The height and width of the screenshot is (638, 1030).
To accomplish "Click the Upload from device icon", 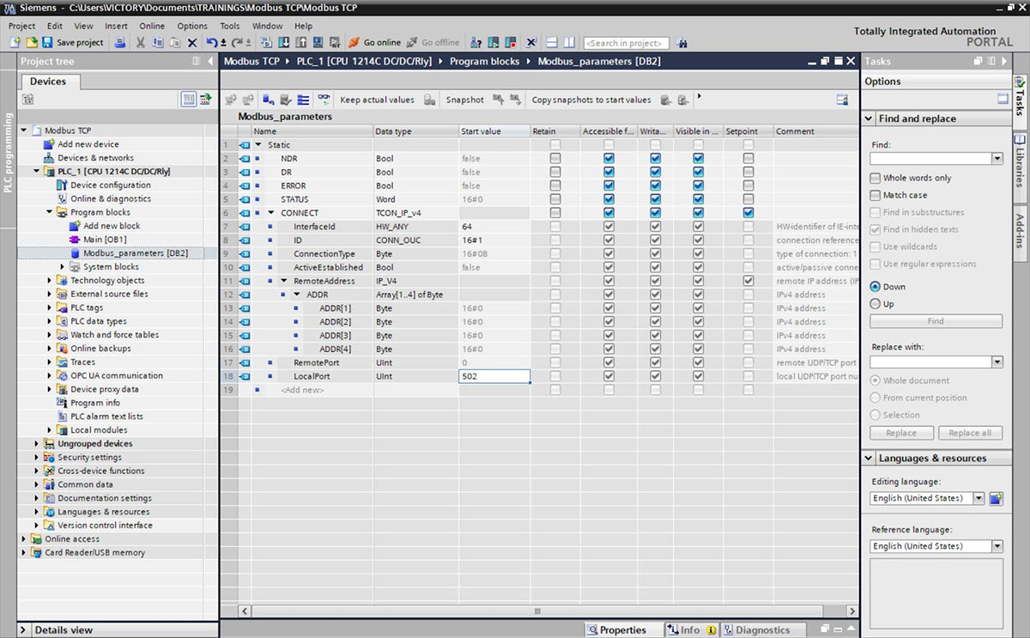I will click(x=300, y=42).
